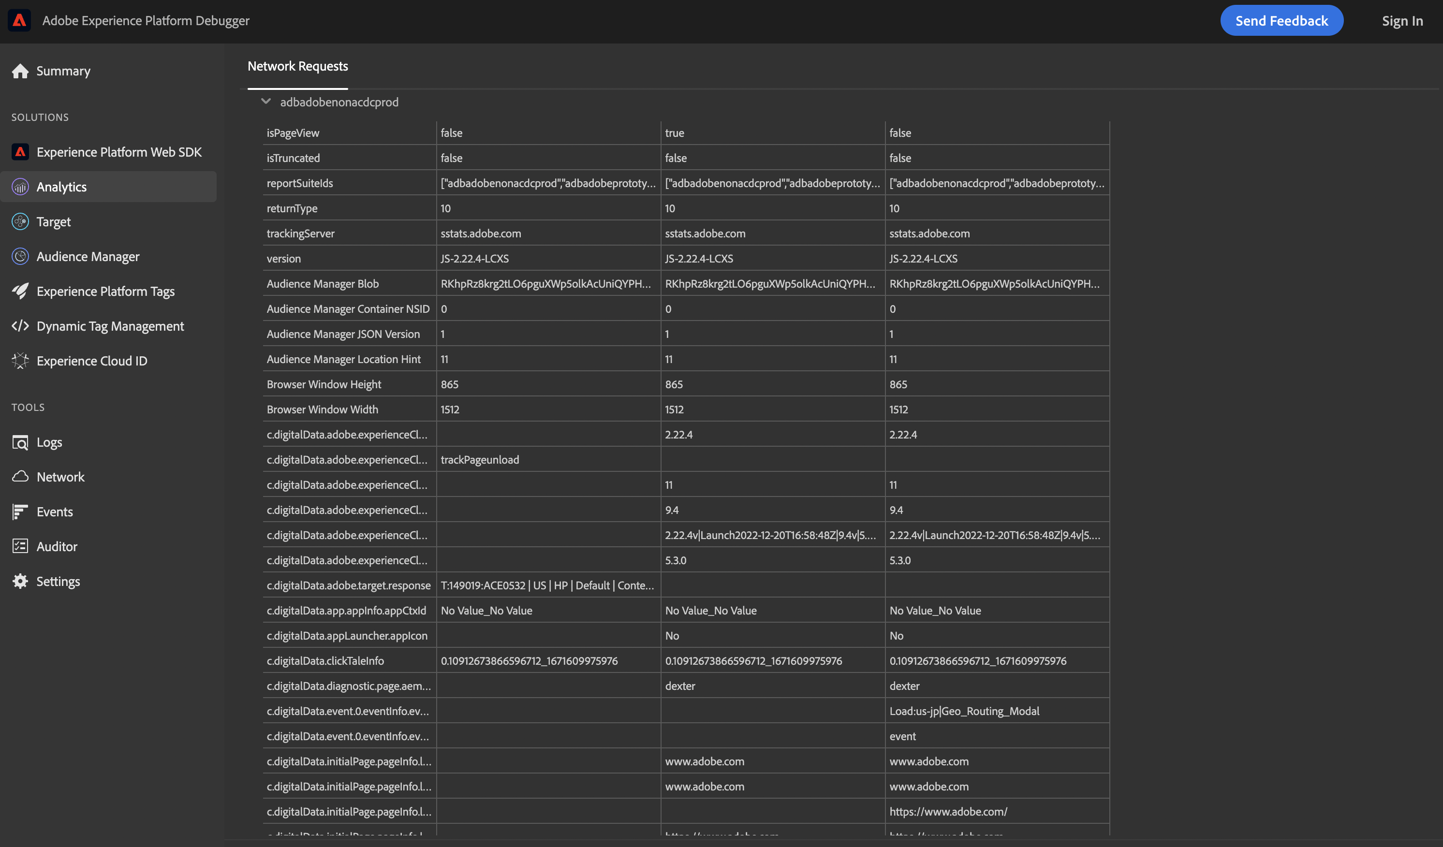Click the Experience Platform Tags rocket icon
The width and height of the screenshot is (1443, 847).
pos(20,292)
